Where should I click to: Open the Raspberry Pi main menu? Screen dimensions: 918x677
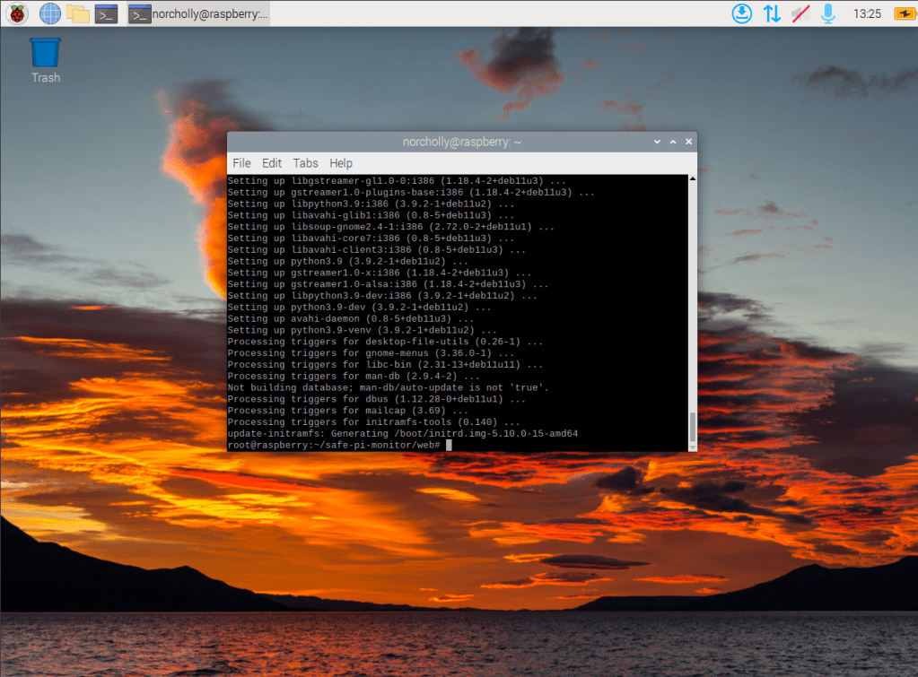coord(17,13)
